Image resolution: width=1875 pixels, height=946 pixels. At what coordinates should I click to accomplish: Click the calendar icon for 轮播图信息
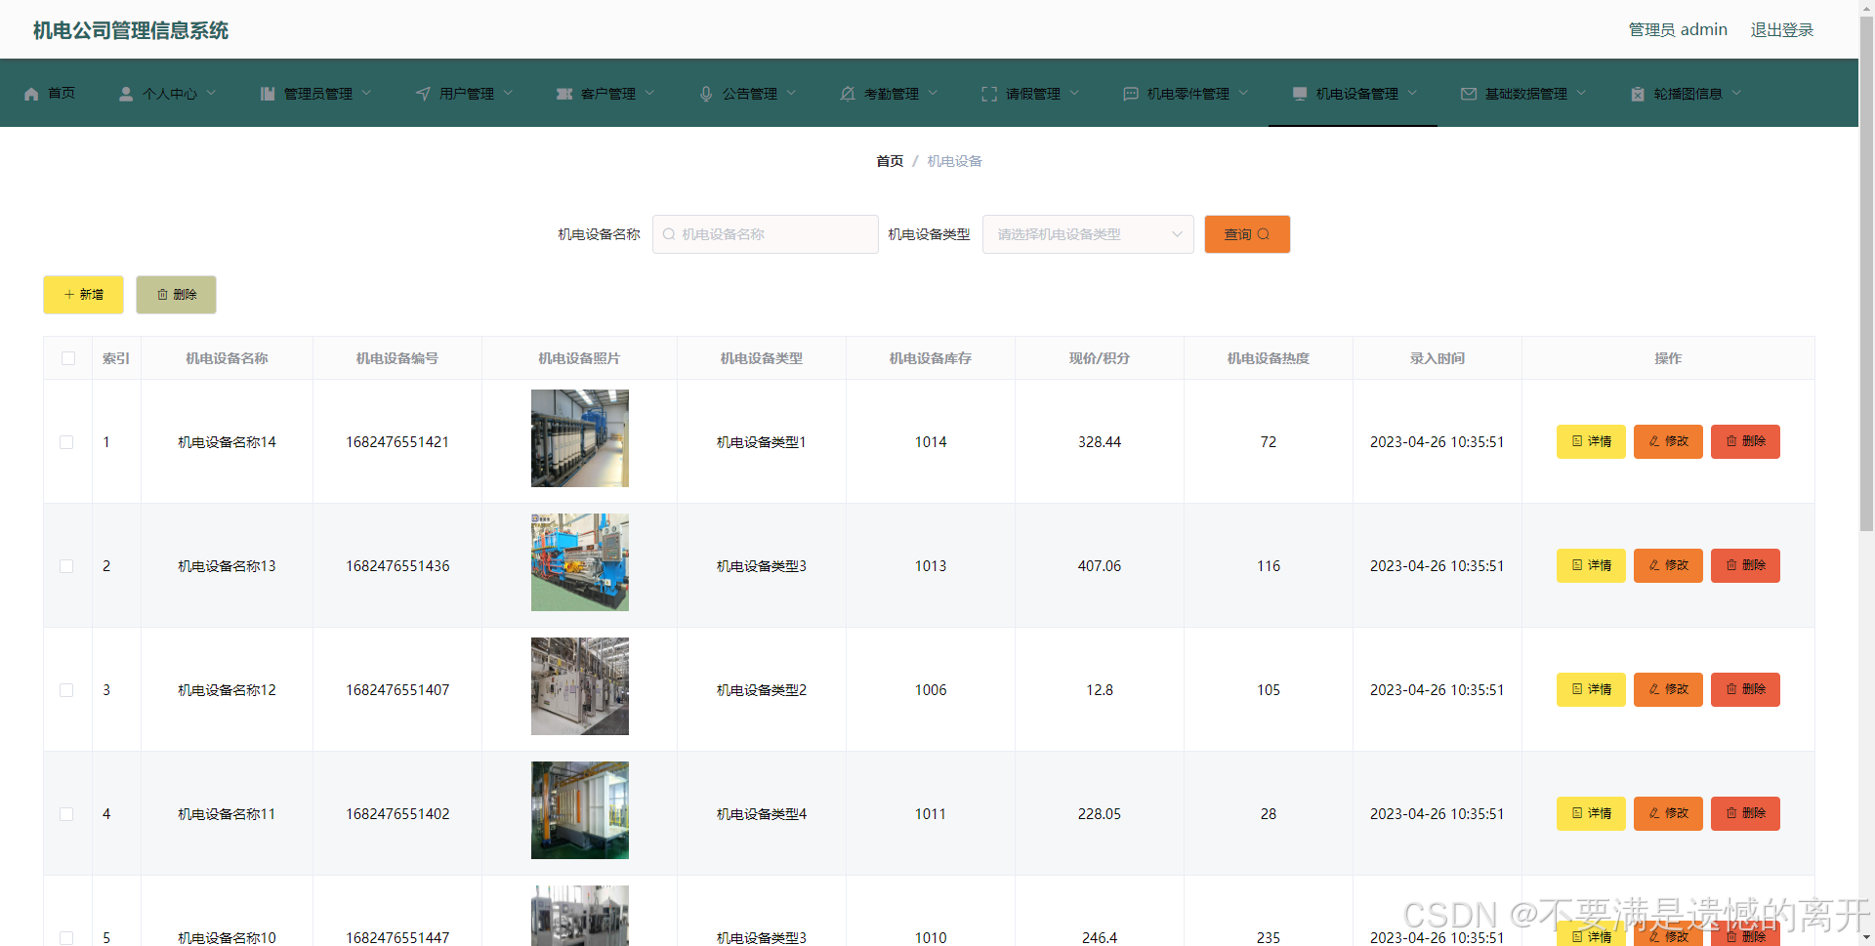pos(1638,94)
